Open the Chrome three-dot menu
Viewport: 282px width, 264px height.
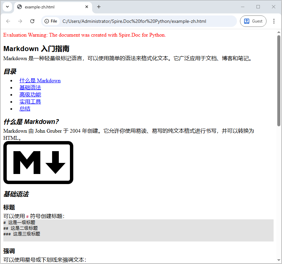click(x=274, y=21)
